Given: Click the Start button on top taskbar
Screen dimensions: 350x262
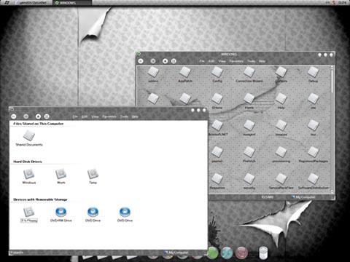Looking at the screenshot, I should point(7,2).
